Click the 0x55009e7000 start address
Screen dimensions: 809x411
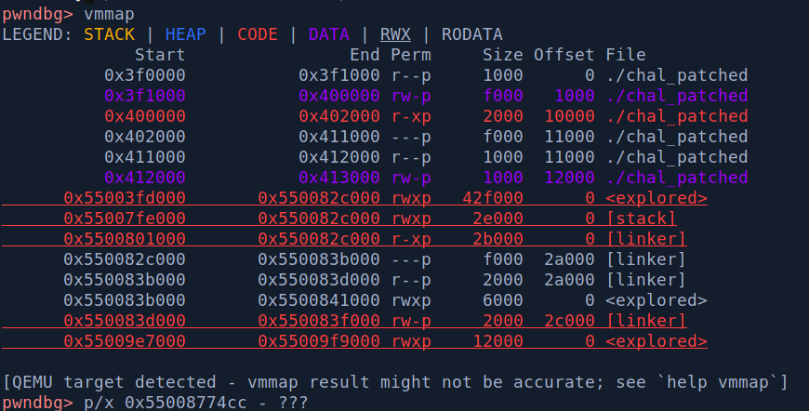click(x=124, y=341)
